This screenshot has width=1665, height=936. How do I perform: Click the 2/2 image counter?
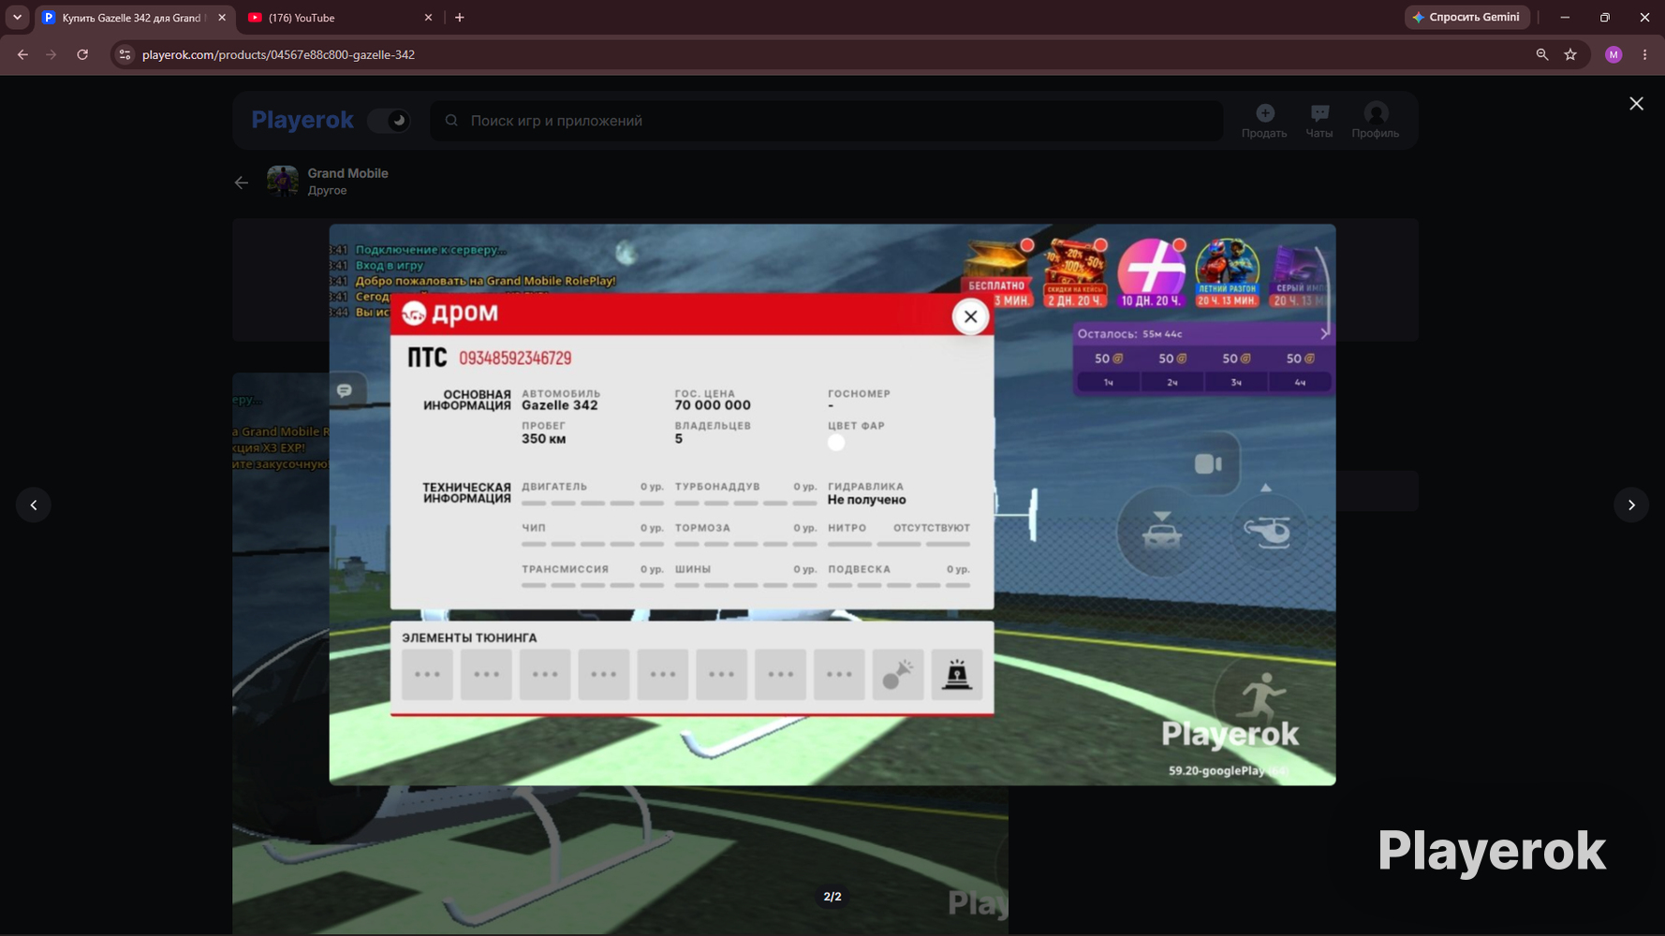click(832, 897)
